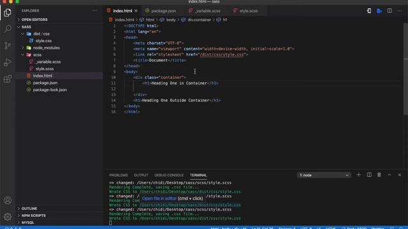Follow the /dist/css/style.css href link in code
Image resolution: width=408 pixels, height=229 pixels.
click(222, 55)
